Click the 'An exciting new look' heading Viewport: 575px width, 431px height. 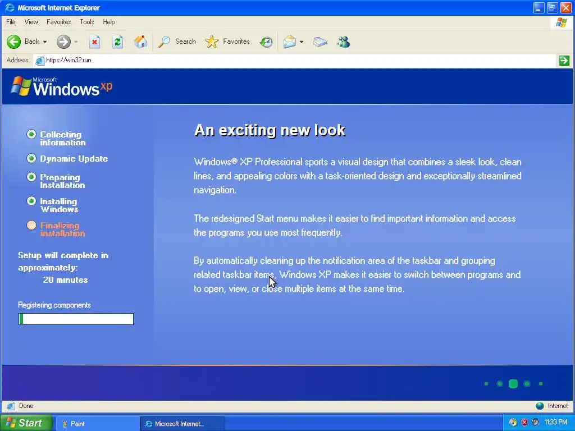(x=270, y=130)
